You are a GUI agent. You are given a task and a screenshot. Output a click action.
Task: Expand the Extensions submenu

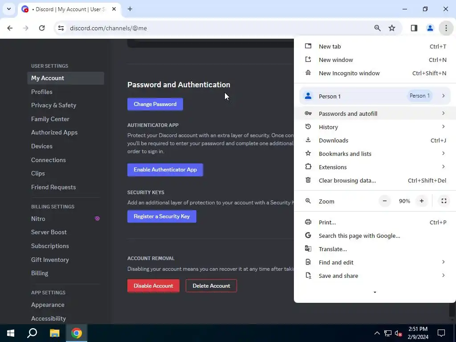[375, 167]
